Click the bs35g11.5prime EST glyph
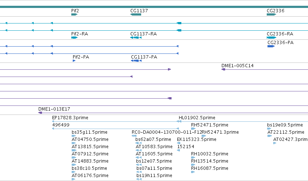This screenshot has width=308, height=181. [74, 136]
